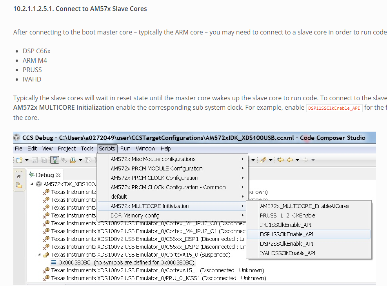Click the Forward navigation arrow icon

pos(305,160)
